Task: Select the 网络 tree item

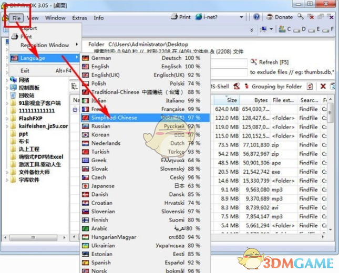Action: (24, 80)
